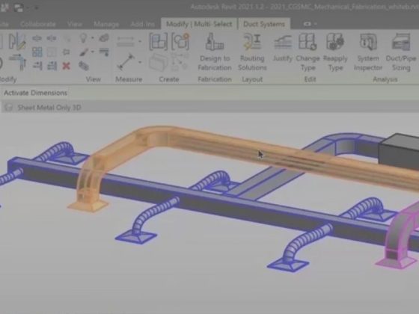Expand the Override Graphics dropdown arrow
This screenshot has height=314, width=419.
tap(93, 52)
